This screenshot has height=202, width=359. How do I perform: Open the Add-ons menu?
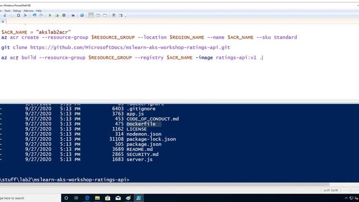[x=29, y=11]
